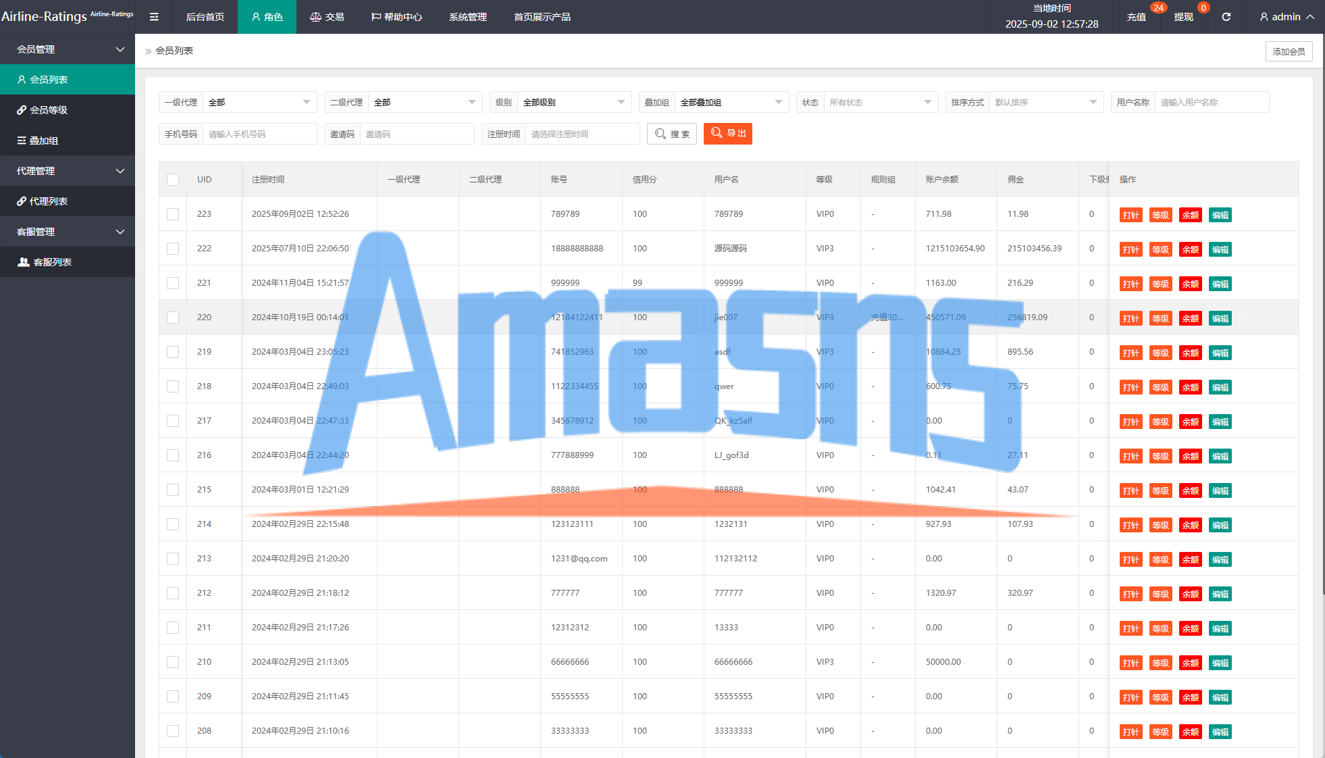The width and height of the screenshot is (1325, 758).
Task: Toggle the select-all header checkbox
Action: [173, 180]
